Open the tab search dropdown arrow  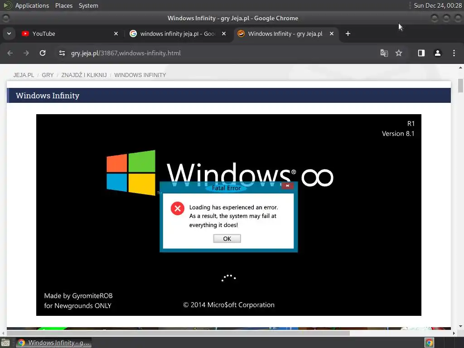point(9,34)
